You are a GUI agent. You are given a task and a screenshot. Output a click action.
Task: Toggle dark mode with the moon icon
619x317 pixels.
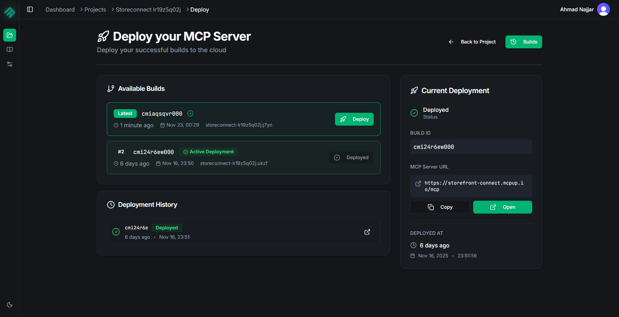click(9, 305)
